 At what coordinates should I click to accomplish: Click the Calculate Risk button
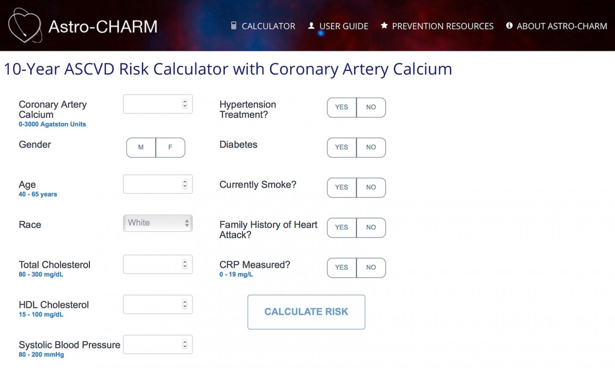306,312
